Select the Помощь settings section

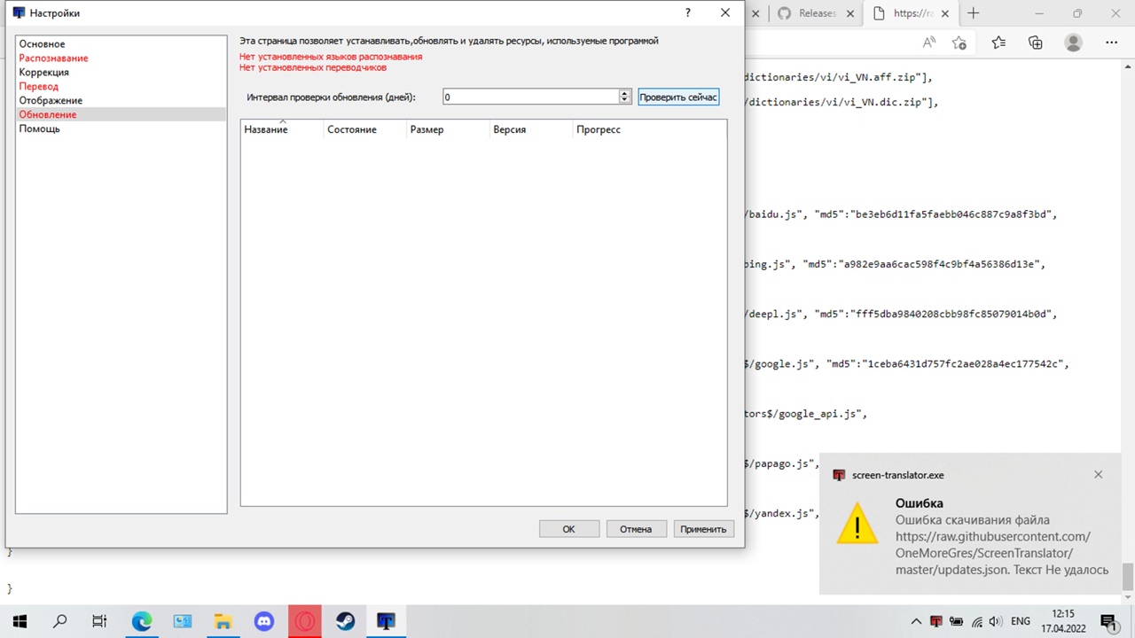coord(39,128)
